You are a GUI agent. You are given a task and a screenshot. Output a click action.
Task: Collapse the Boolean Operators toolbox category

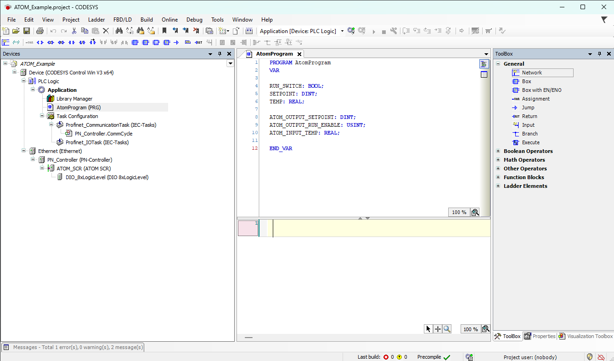point(498,151)
